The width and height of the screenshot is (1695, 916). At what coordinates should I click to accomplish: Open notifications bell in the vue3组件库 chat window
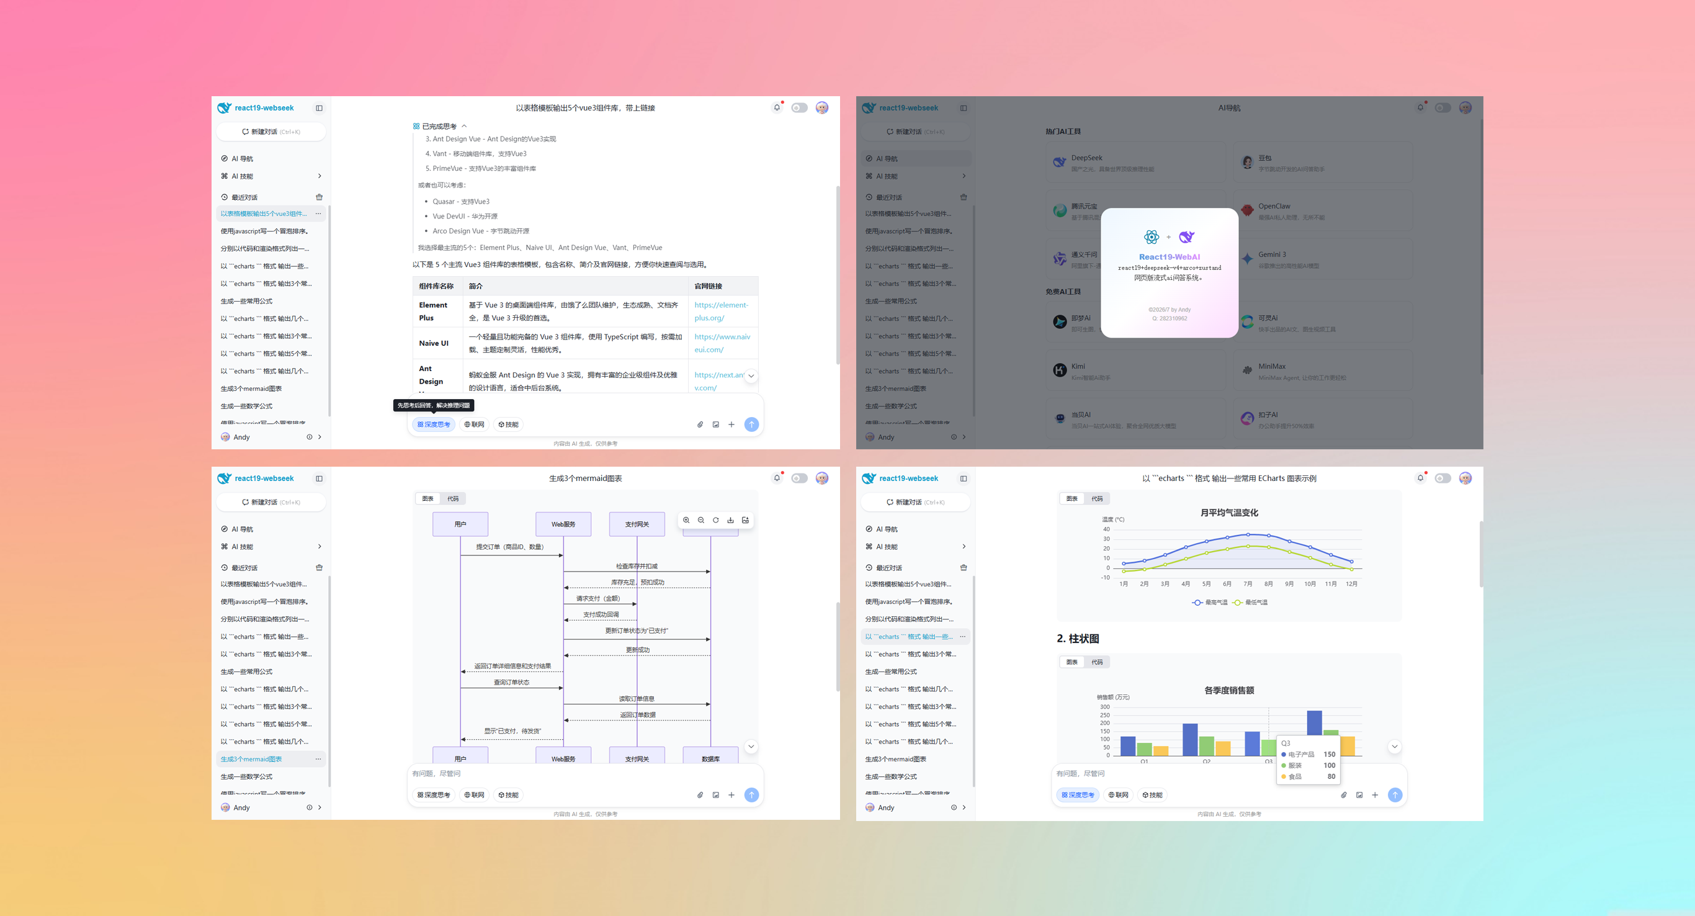[777, 107]
